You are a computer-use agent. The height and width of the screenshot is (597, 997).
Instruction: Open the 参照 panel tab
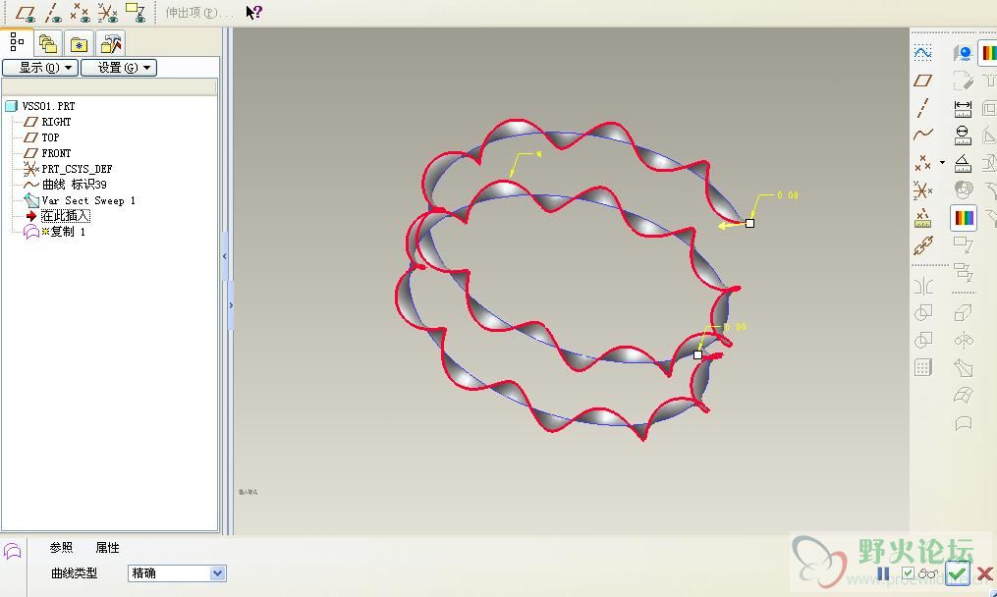(x=61, y=547)
